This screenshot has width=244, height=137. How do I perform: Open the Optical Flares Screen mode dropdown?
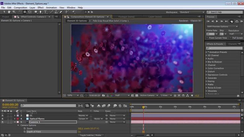pyautogui.click(x=83, y=119)
